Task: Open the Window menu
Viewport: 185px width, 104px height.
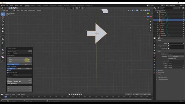Action: [16, 5]
